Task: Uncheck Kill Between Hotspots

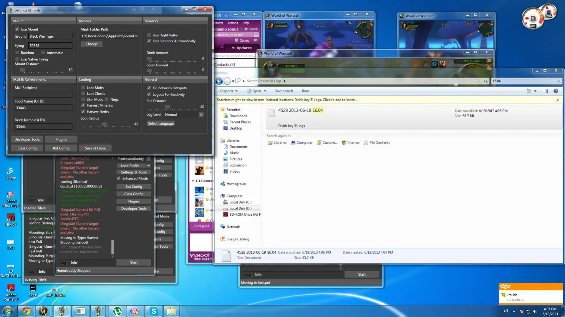Action: coord(149,88)
